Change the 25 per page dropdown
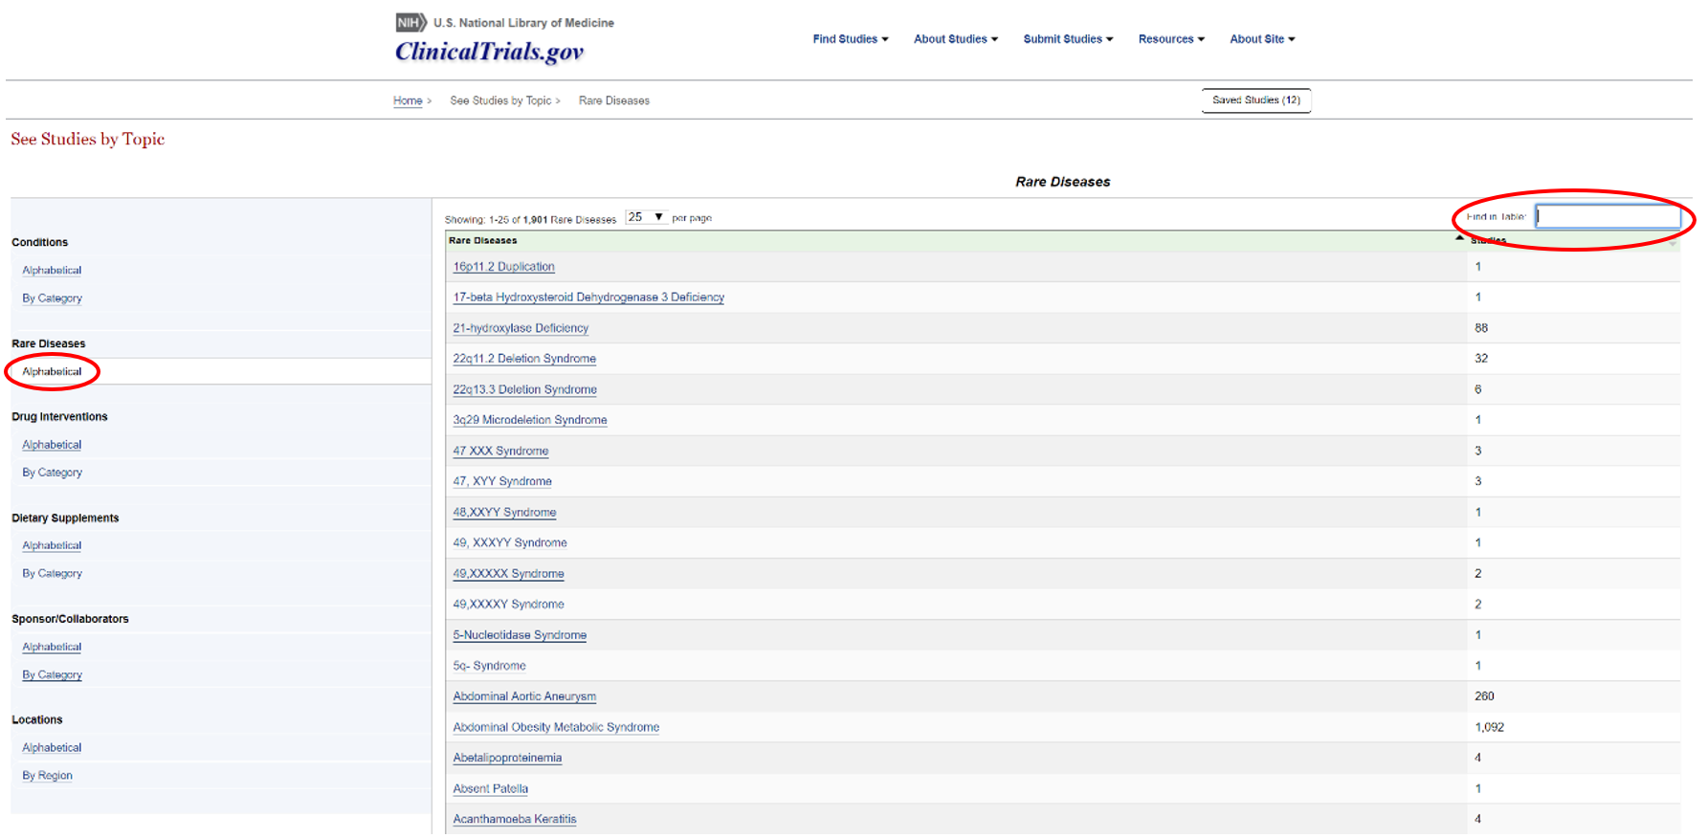Image resolution: width=1708 pixels, height=838 pixels. coord(646,217)
